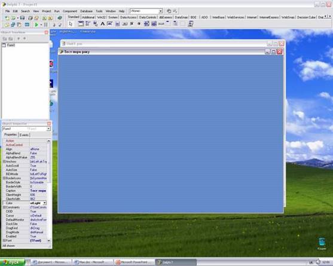Expand the Constraints property
Screen dimensions: 333x266
[x=4, y=207]
